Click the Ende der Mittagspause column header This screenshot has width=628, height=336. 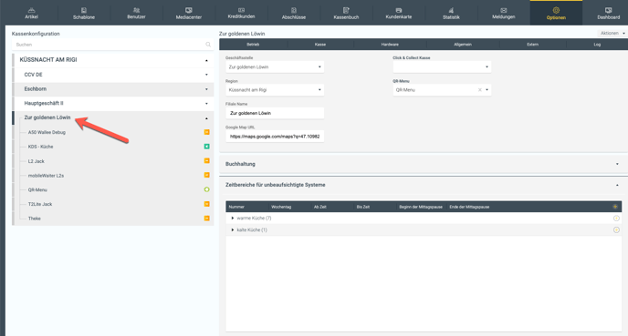(469, 207)
